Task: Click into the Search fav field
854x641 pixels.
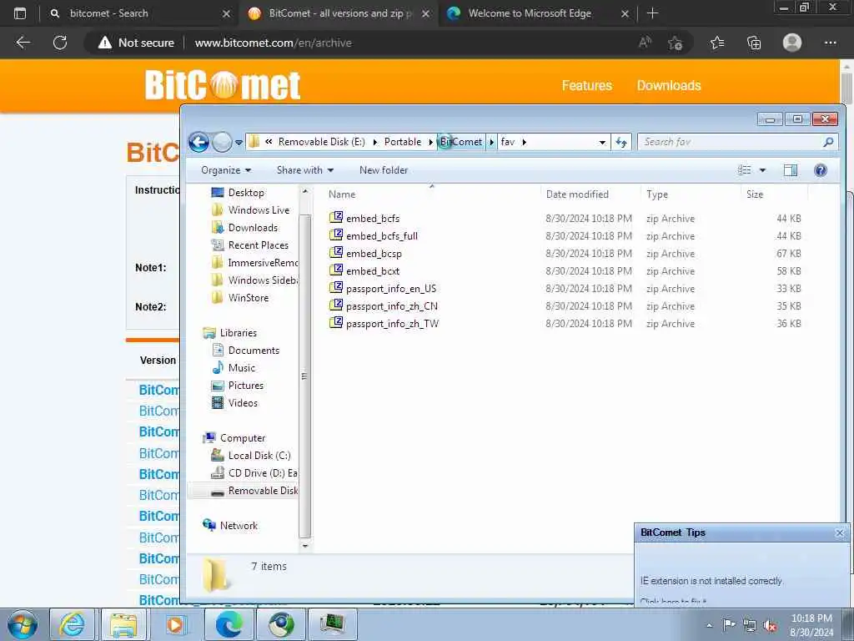Action: pos(730,142)
